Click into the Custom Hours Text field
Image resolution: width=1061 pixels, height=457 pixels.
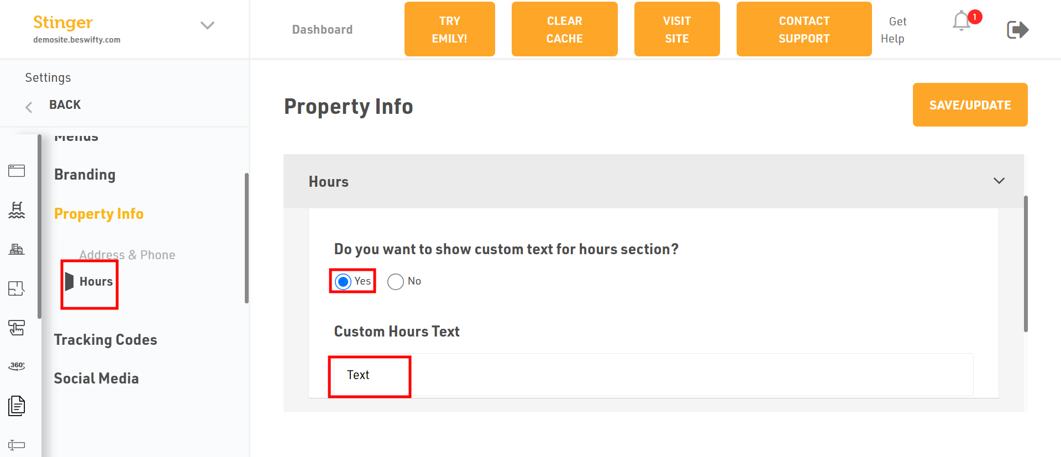653,375
